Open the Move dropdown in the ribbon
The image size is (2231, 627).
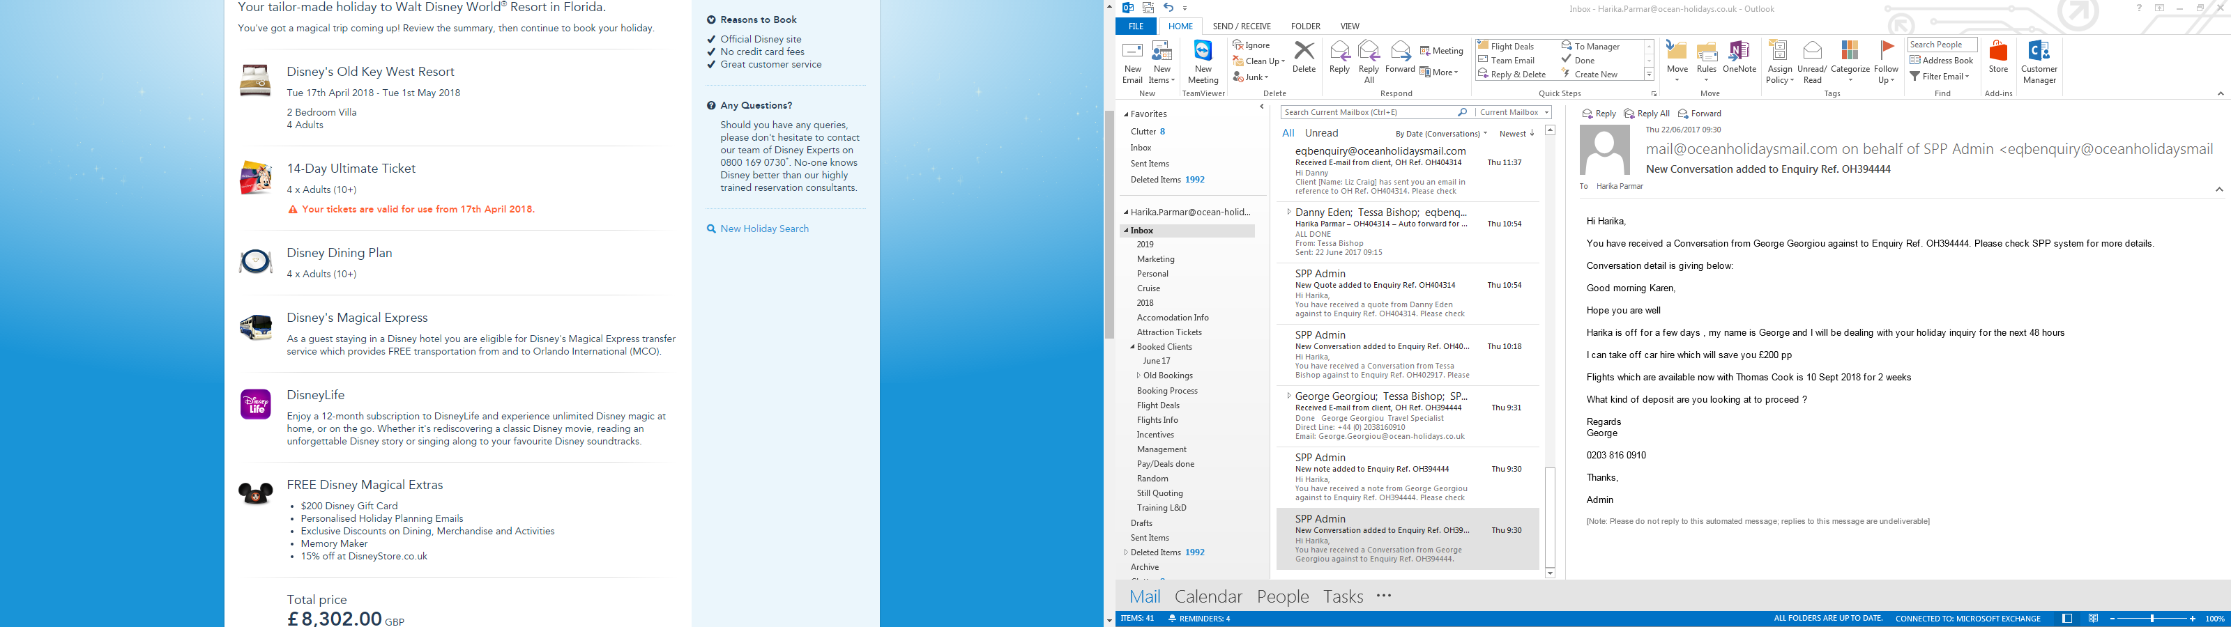pos(1677,61)
